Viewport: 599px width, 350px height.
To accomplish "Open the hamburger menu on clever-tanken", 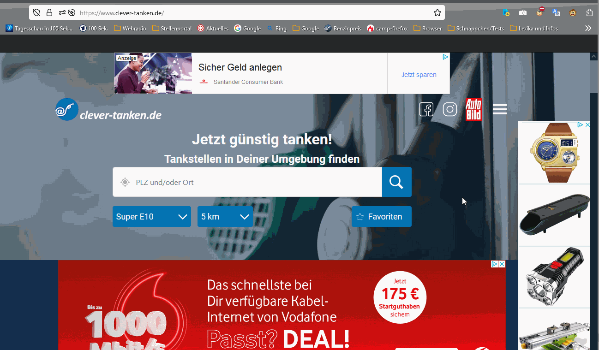I will (500, 109).
